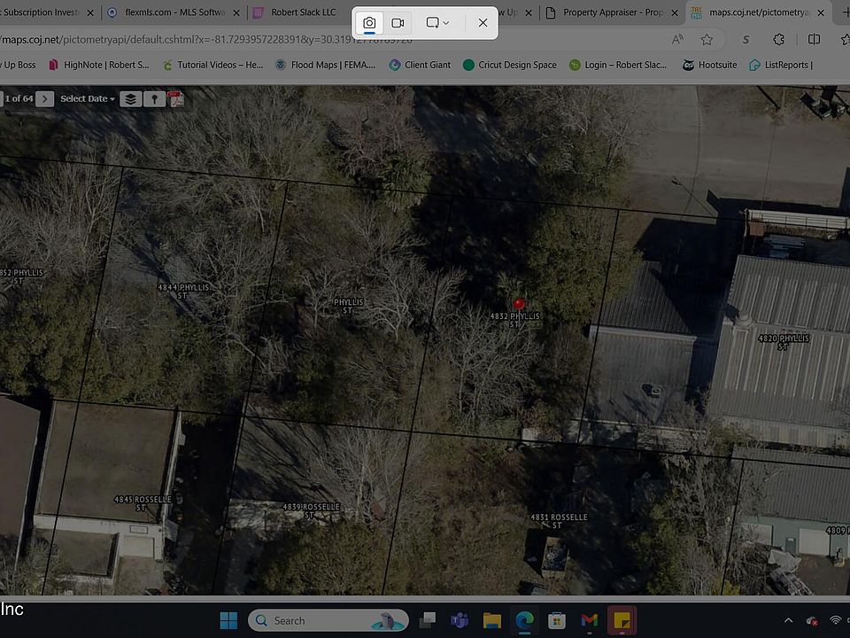Click the taskbar Search box

pyautogui.click(x=328, y=620)
